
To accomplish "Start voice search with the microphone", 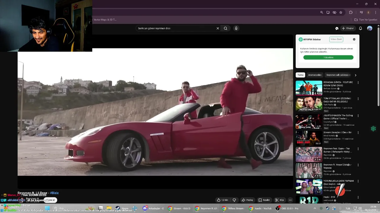I will point(236,28).
